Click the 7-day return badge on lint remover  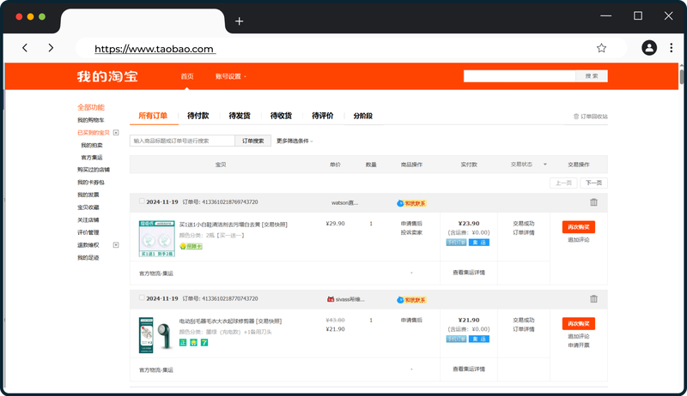pyautogui.click(x=204, y=343)
